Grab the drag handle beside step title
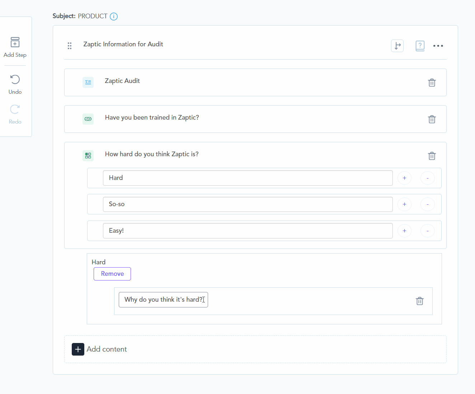This screenshot has width=475, height=394. click(x=70, y=46)
